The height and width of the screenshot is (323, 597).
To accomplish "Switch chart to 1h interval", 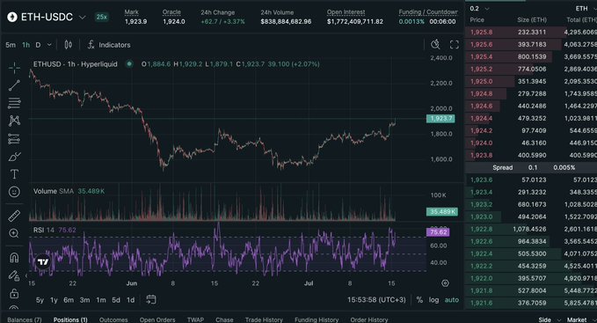I will [x=25, y=45].
